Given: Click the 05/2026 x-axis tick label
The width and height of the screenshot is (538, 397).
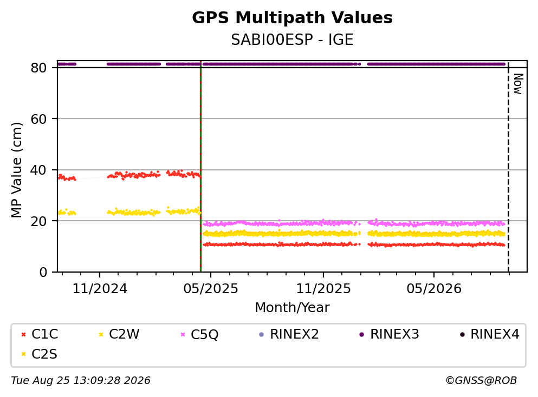Looking at the screenshot, I should click(x=434, y=289).
